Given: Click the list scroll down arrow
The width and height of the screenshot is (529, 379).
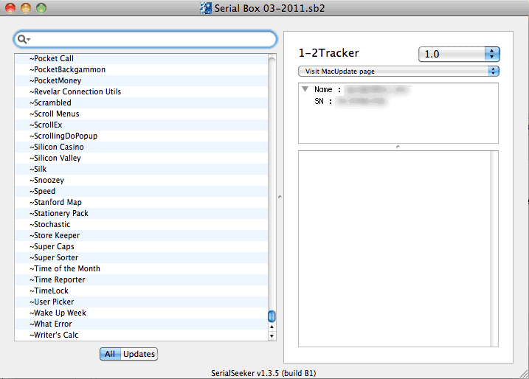Looking at the screenshot, I should pyautogui.click(x=272, y=335).
